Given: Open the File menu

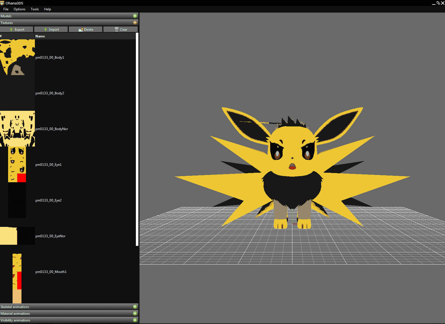Looking at the screenshot, I should [x=6, y=9].
